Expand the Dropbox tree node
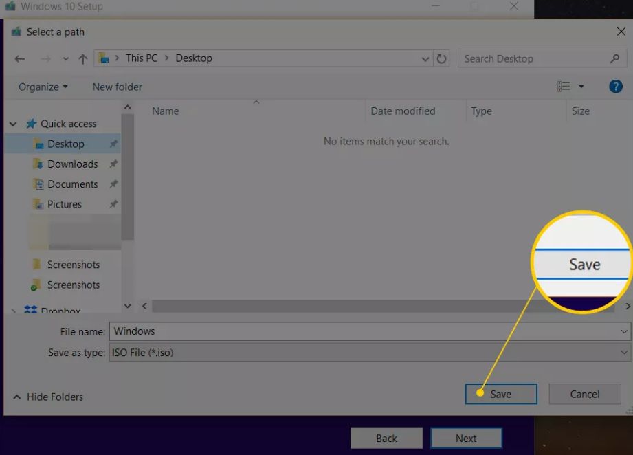633x455 pixels. pyautogui.click(x=13, y=311)
